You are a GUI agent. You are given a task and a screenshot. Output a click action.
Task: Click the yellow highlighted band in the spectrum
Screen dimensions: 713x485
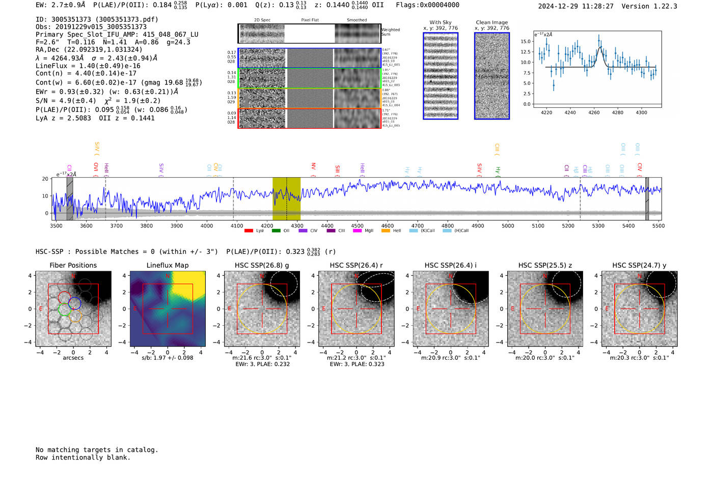point(286,199)
